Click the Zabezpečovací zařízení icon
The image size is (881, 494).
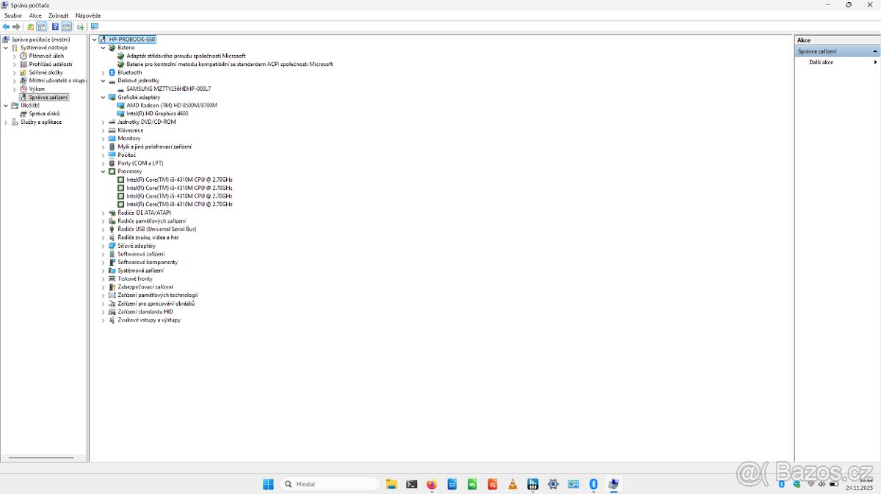[x=112, y=287]
